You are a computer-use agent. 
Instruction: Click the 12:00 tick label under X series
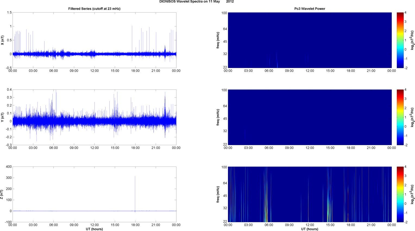click(94, 71)
